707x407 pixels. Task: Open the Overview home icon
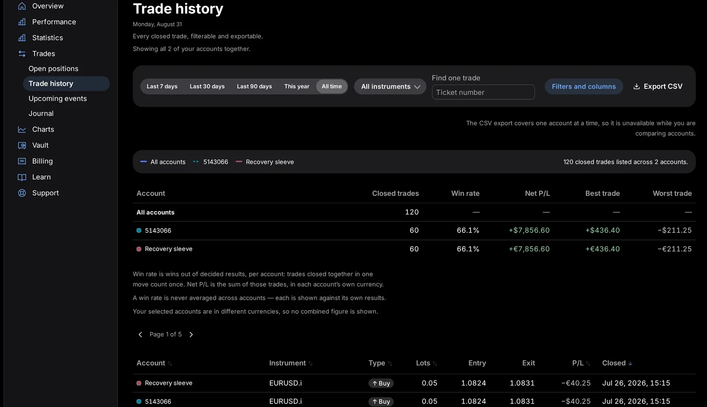pos(22,6)
